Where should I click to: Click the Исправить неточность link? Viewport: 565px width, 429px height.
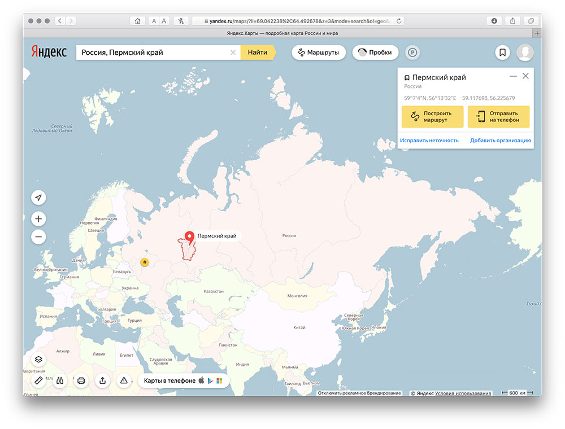coord(429,141)
